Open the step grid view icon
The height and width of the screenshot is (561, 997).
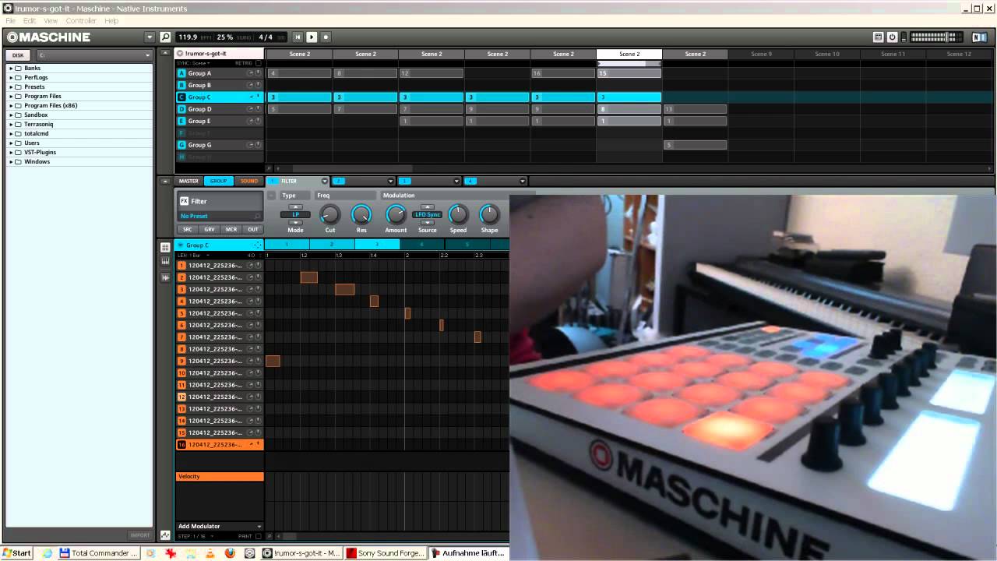165,247
